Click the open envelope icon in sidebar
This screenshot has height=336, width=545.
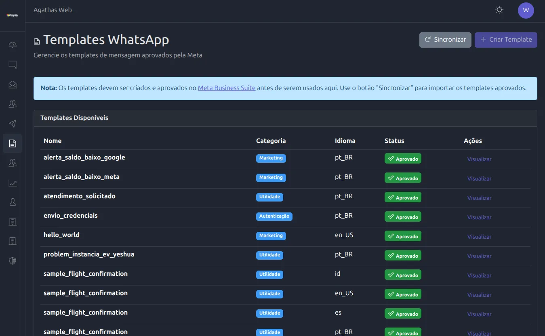pyautogui.click(x=13, y=84)
